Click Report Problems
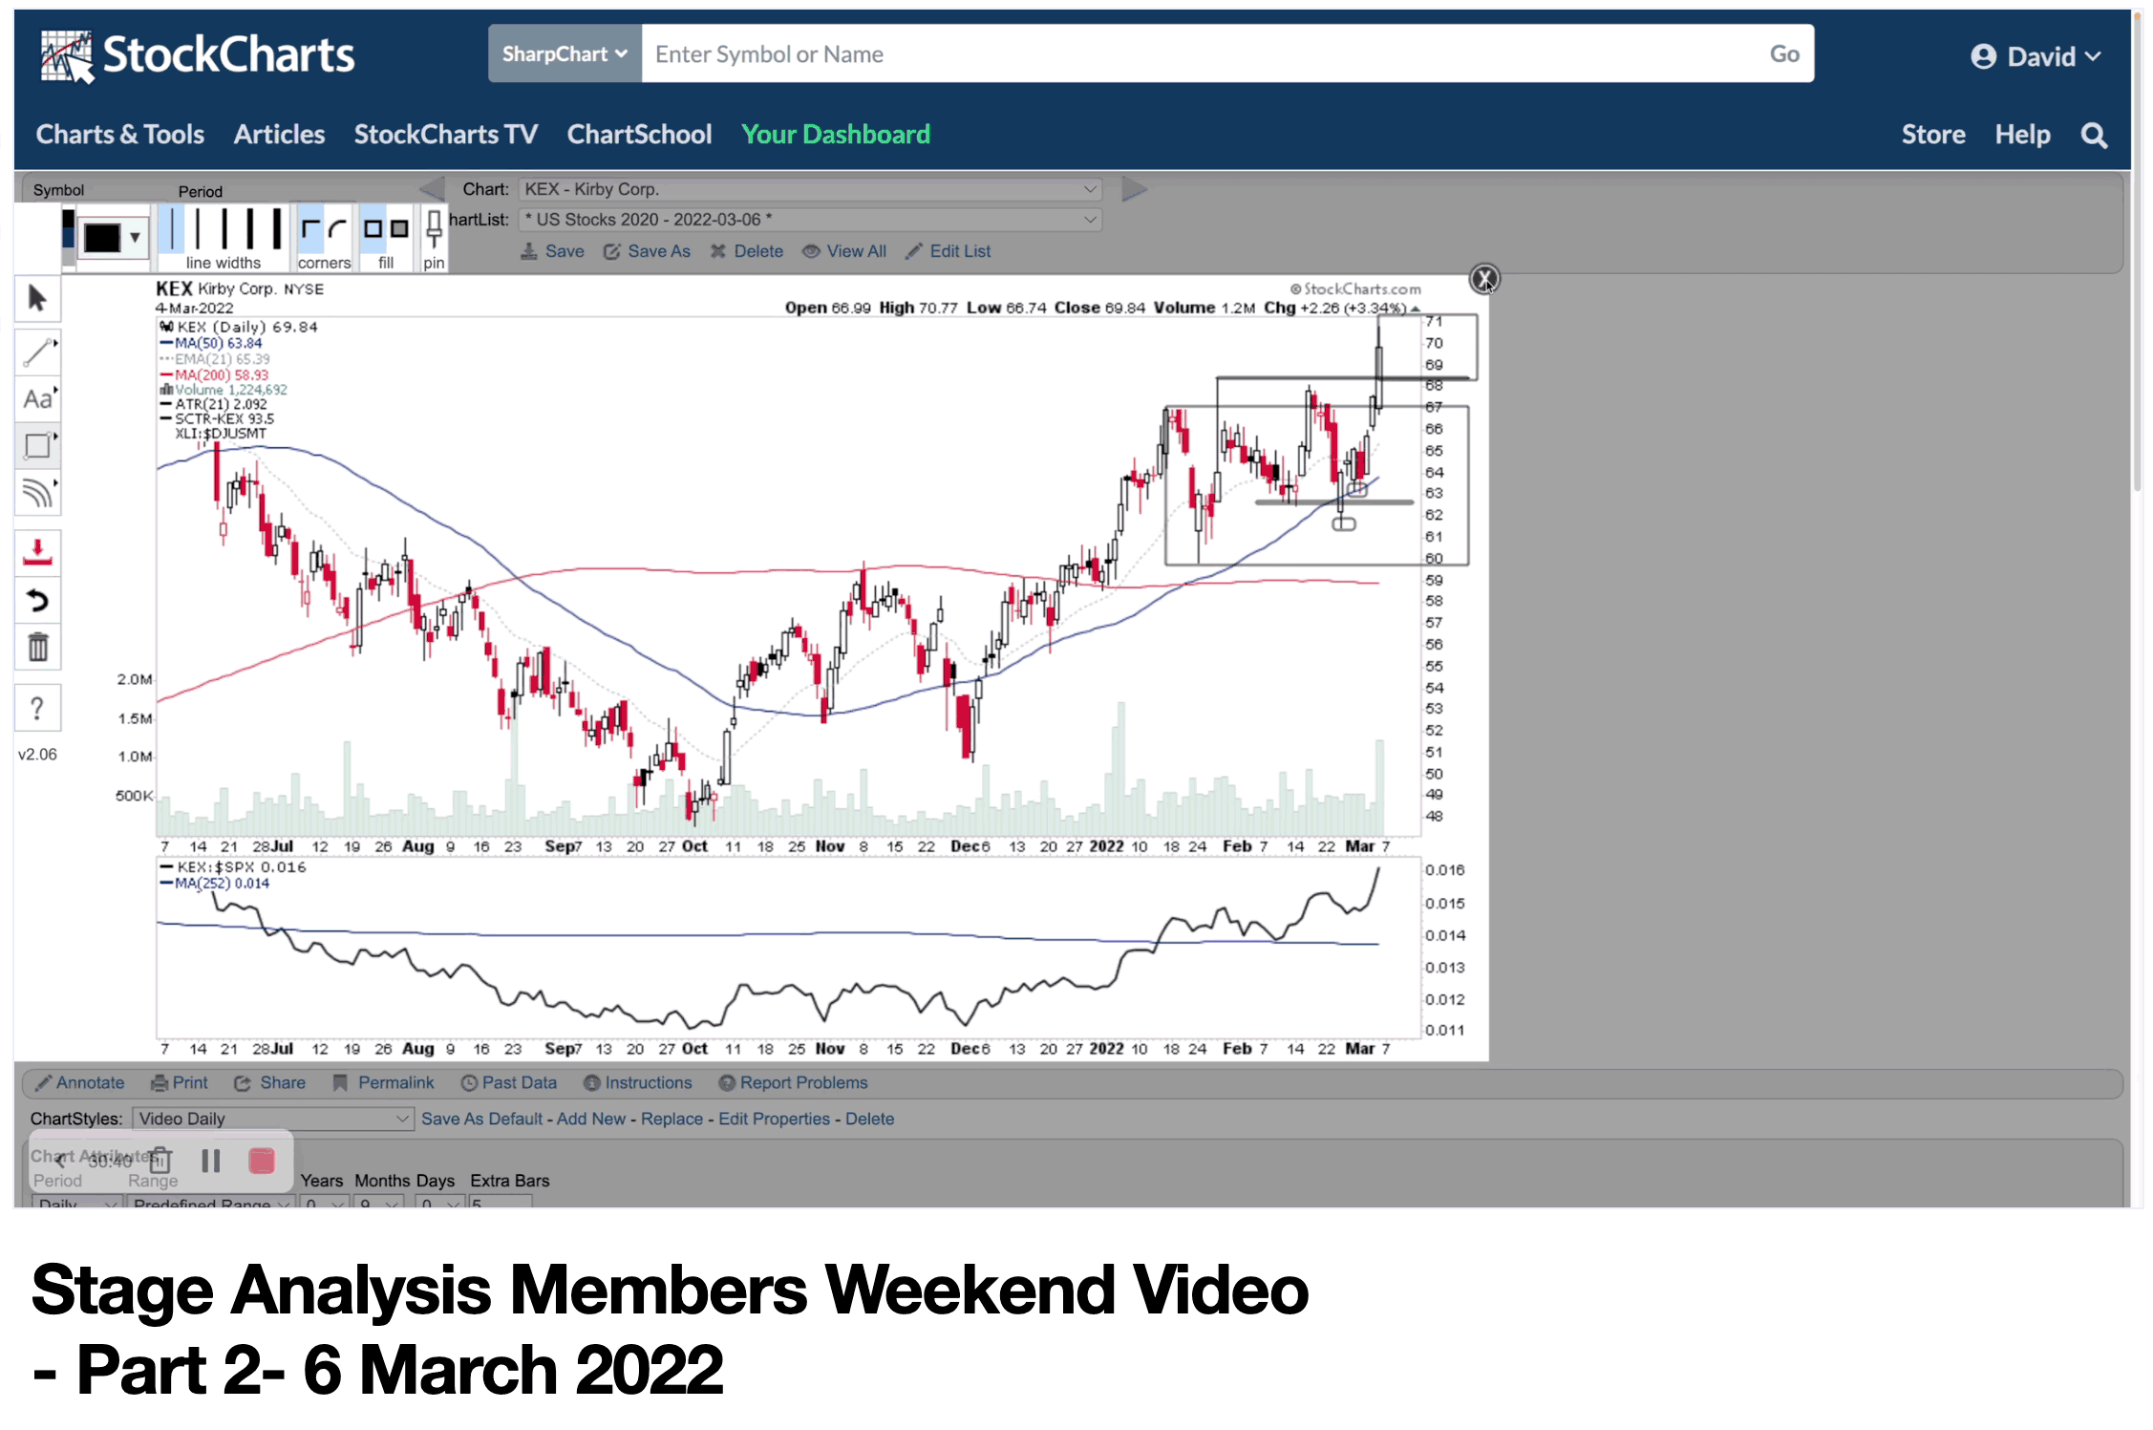 [x=793, y=1082]
